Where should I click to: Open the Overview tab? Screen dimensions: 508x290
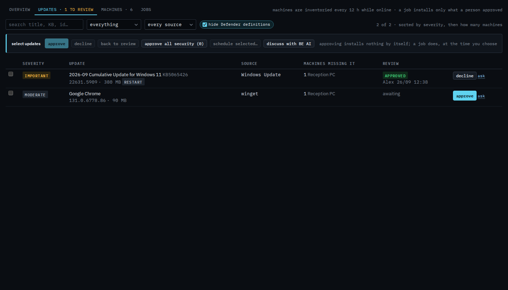click(x=20, y=10)
